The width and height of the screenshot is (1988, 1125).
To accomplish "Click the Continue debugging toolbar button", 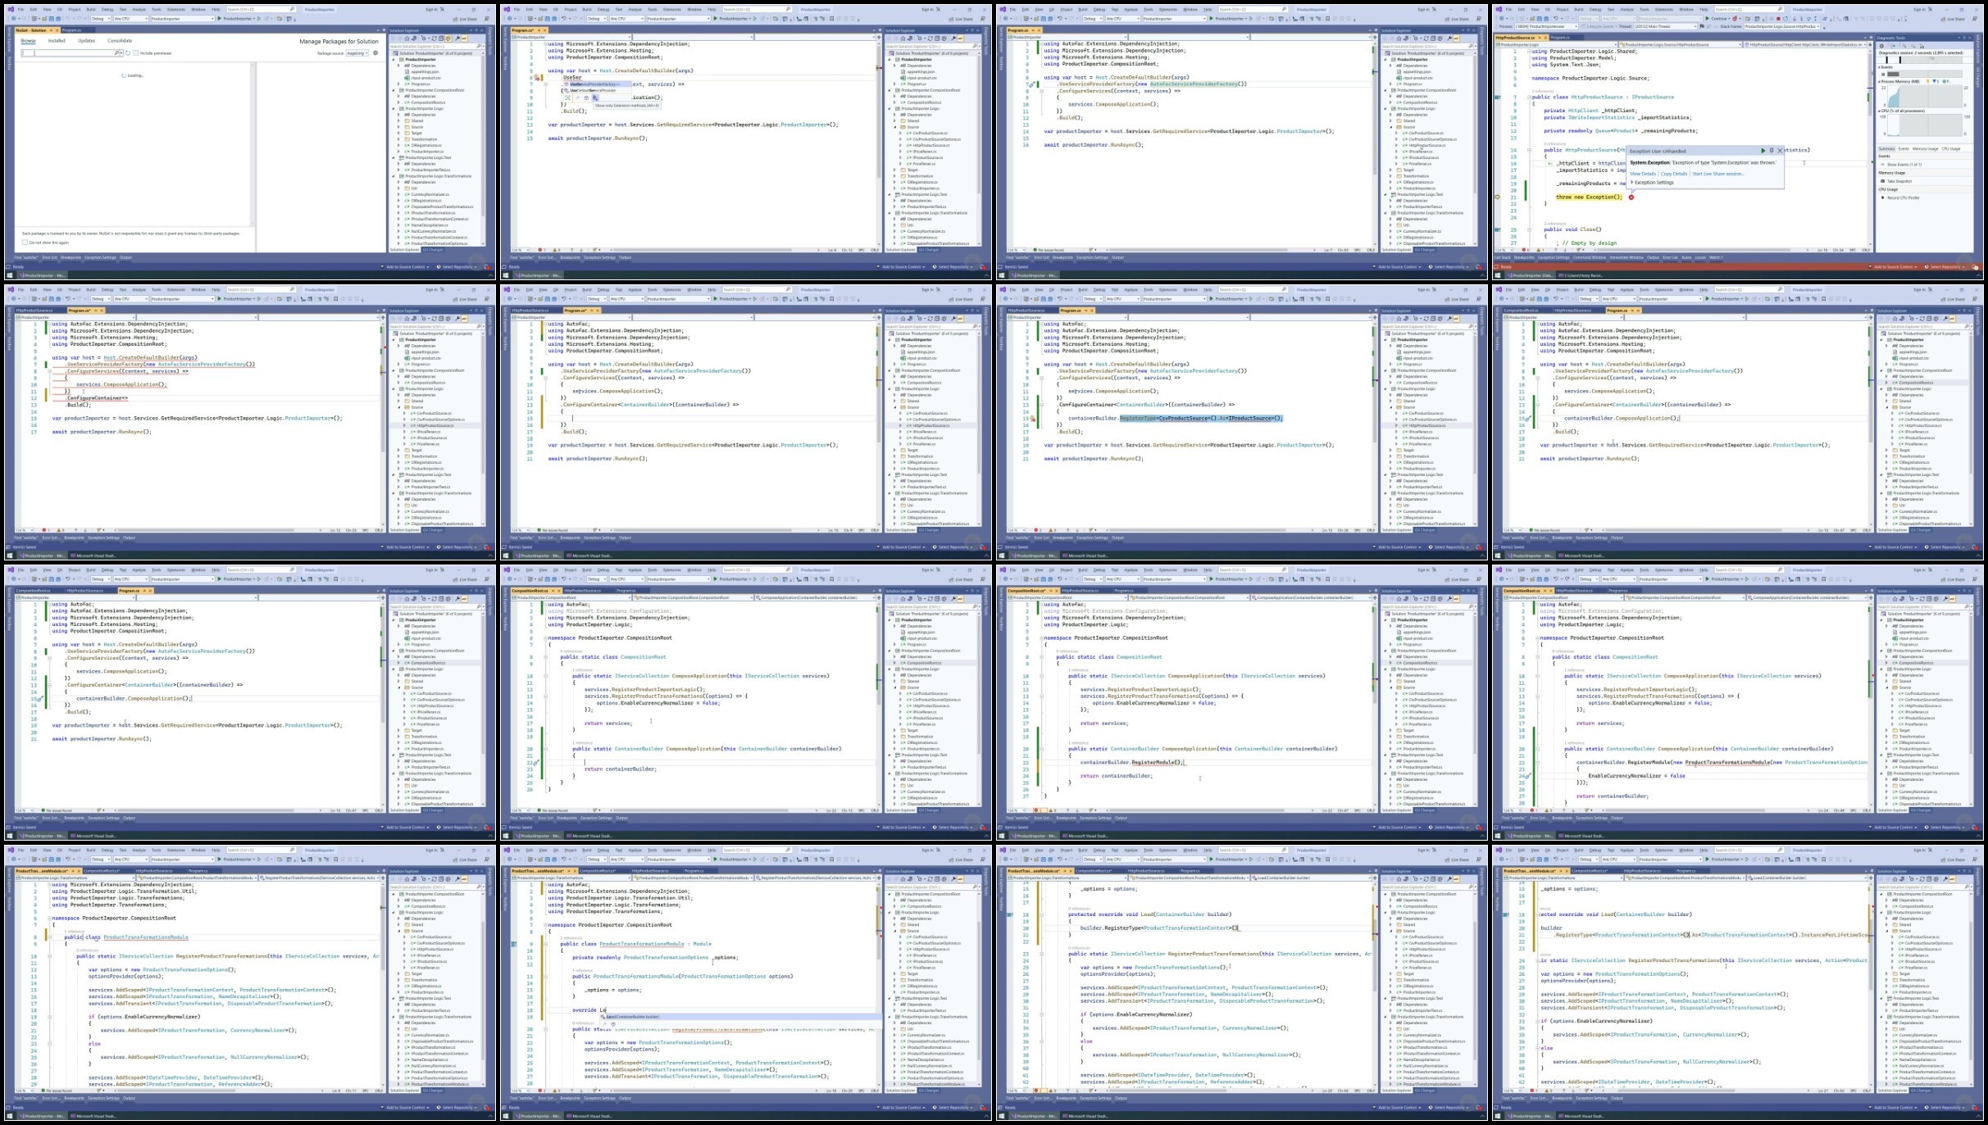I will point(1715,19).
